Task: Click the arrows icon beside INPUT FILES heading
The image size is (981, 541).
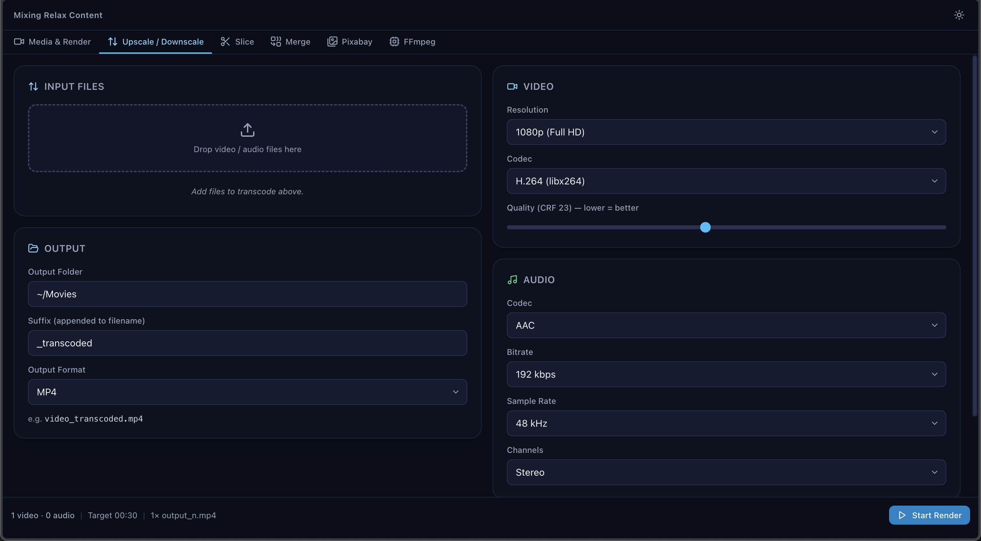Action: click(x=33, y=86)
